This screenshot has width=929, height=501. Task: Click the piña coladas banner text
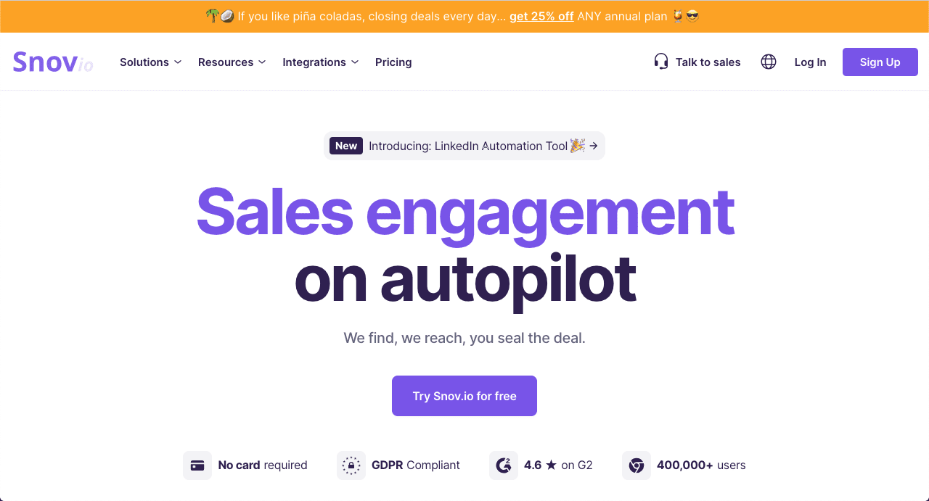[x=453, y=16]
